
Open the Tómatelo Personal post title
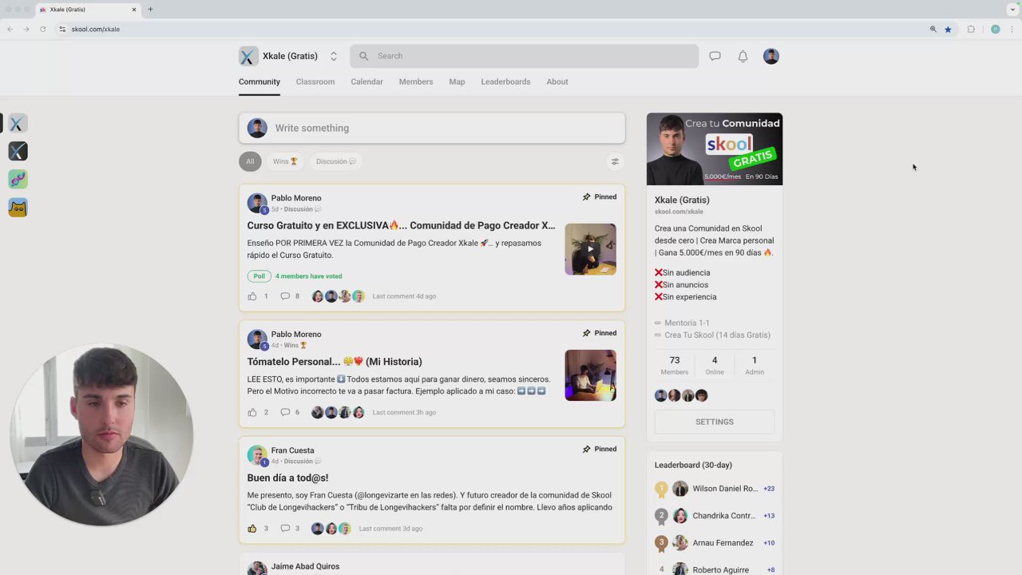pos(335,362)
